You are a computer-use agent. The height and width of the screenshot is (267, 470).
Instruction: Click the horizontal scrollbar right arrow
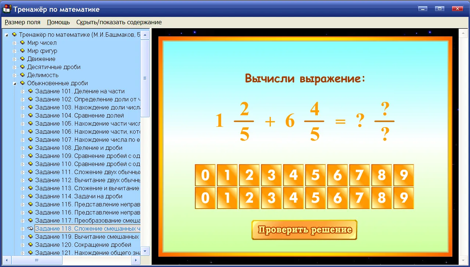tap(136, 260)
